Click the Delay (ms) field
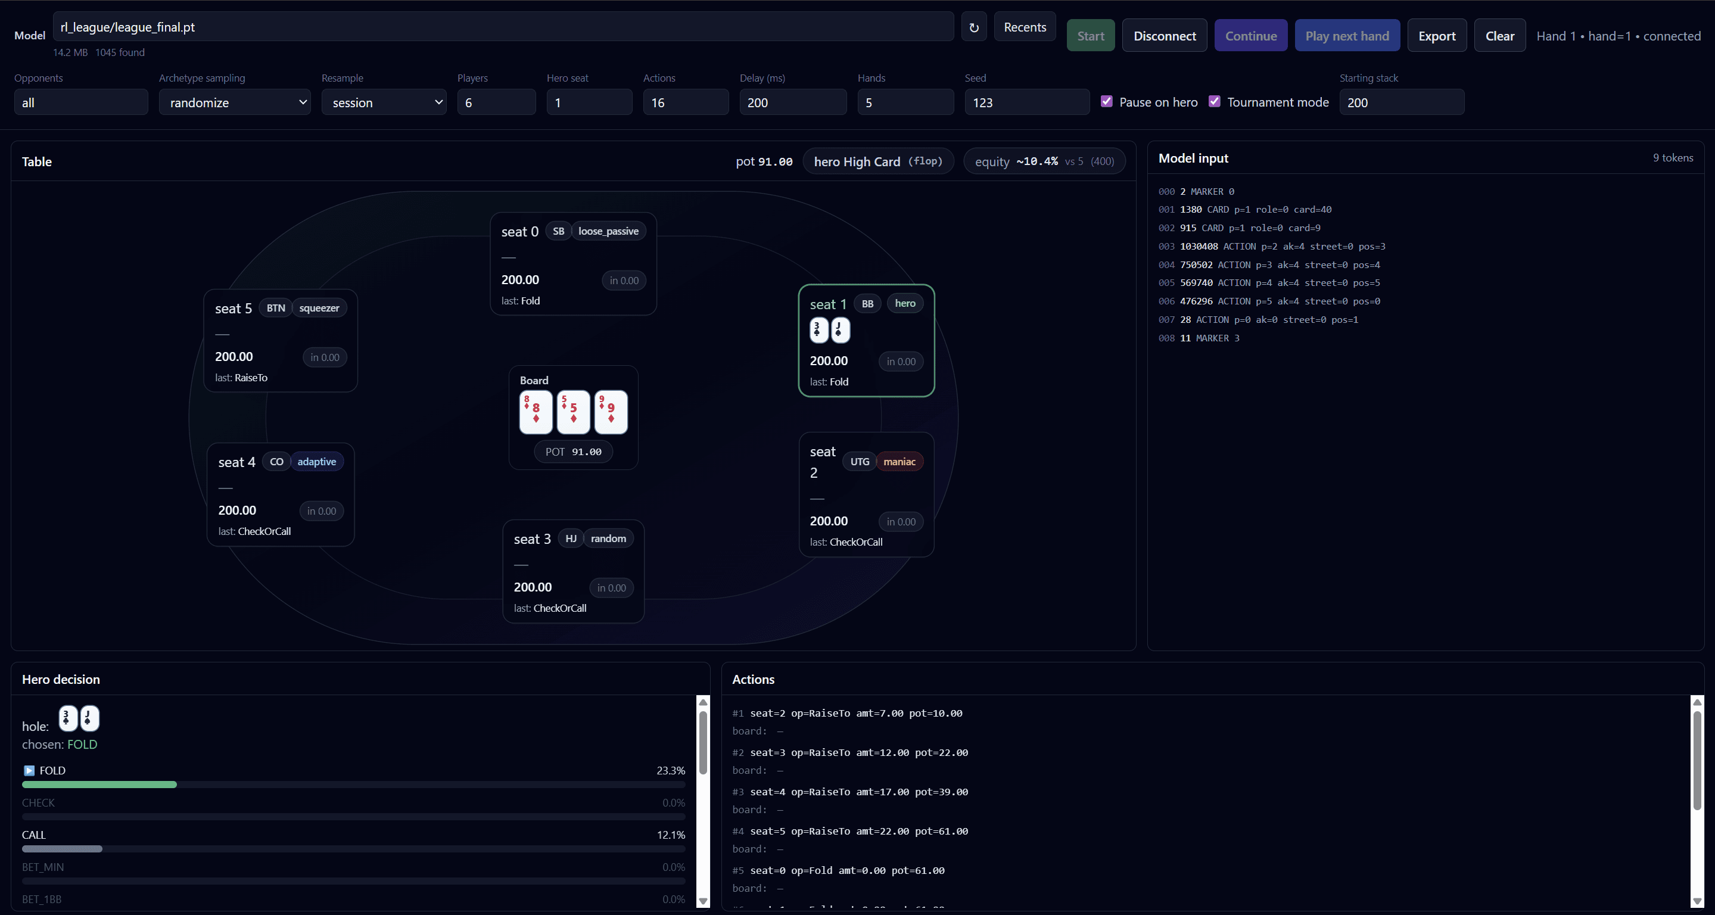Viewport: 1715px width, 915px height. point(793,102)
